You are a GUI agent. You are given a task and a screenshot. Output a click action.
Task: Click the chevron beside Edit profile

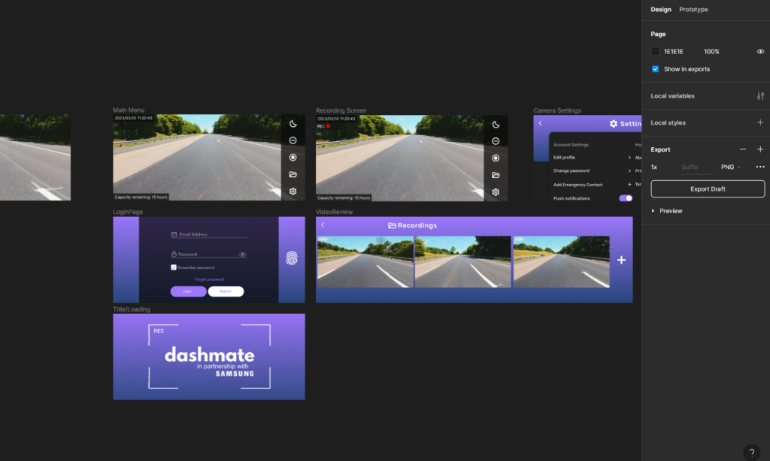point(629,158)
